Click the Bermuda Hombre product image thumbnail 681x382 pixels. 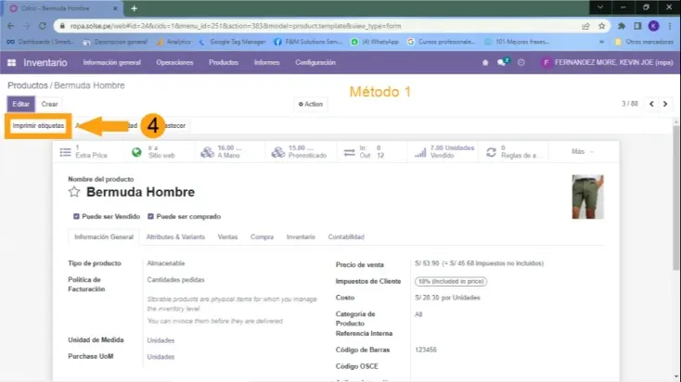click(x=586, y=197)
